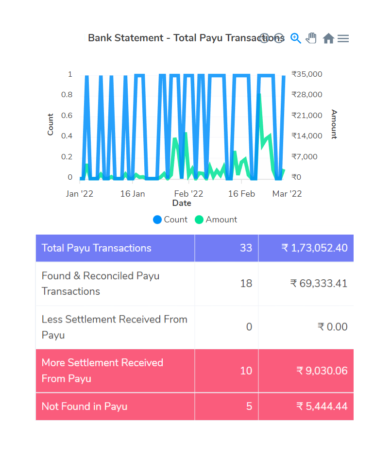Click the vertical 'Count' y-axis title
Image resolution: width=391 pixels, height=458 pixels.
[x=50, y=124]
